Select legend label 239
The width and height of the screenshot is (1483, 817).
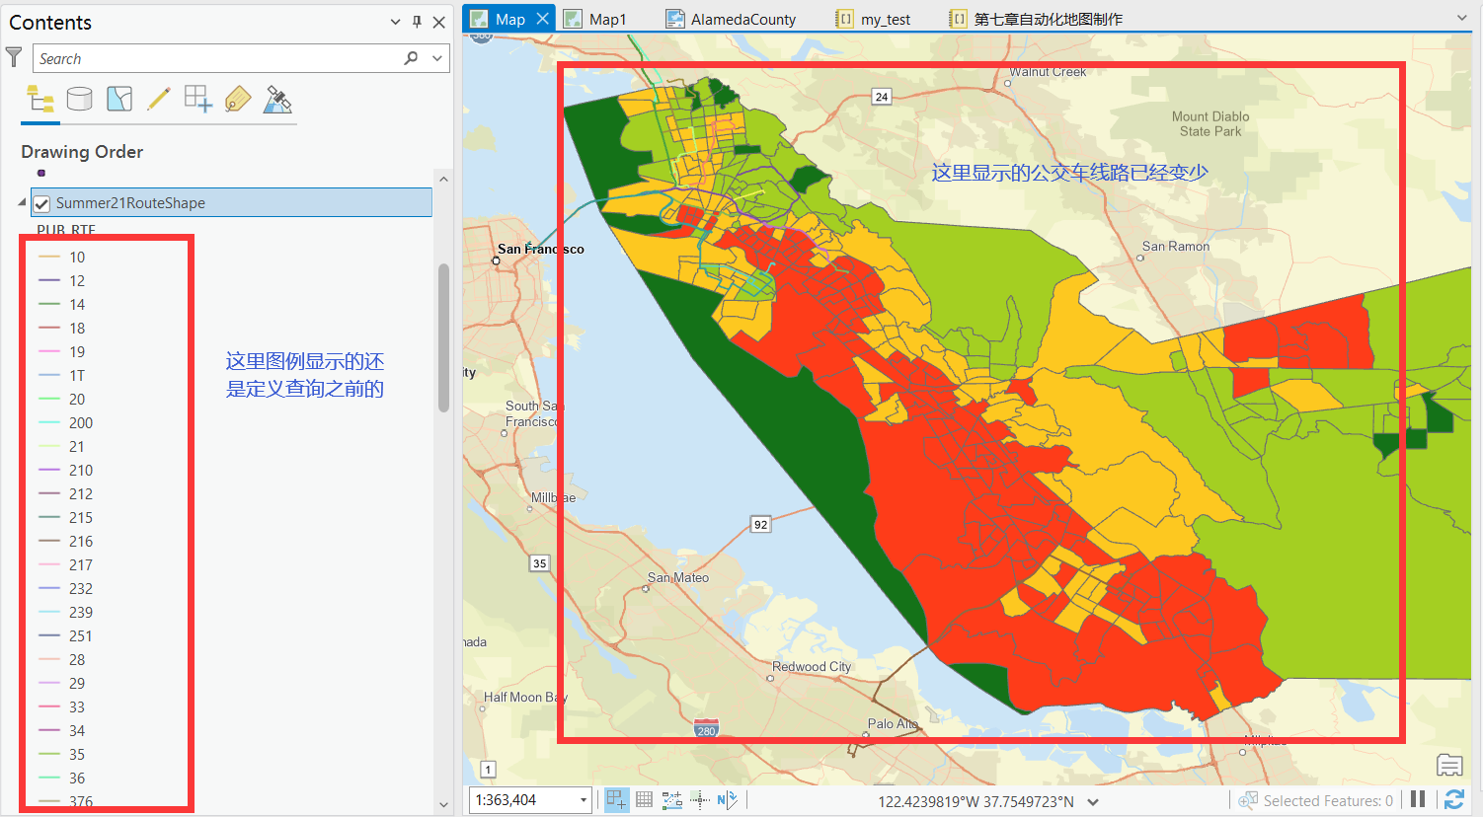(81, 612)
